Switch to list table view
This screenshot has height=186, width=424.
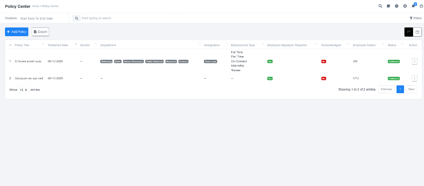pyautogui.click(x=409, y=32)
